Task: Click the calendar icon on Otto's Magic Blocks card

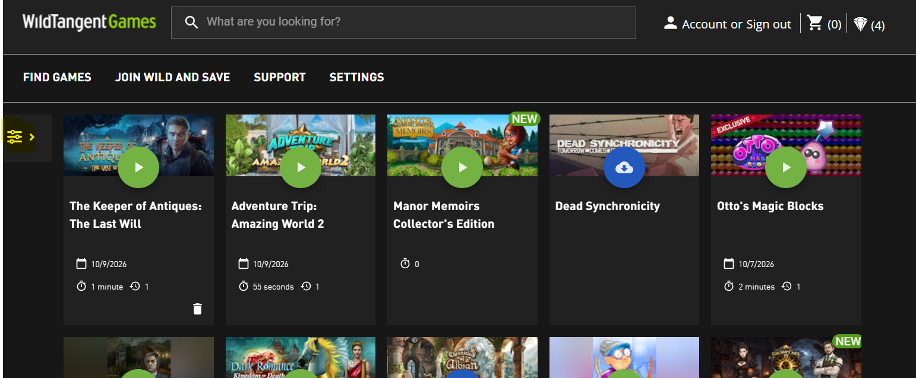Action: coord(729,263)
